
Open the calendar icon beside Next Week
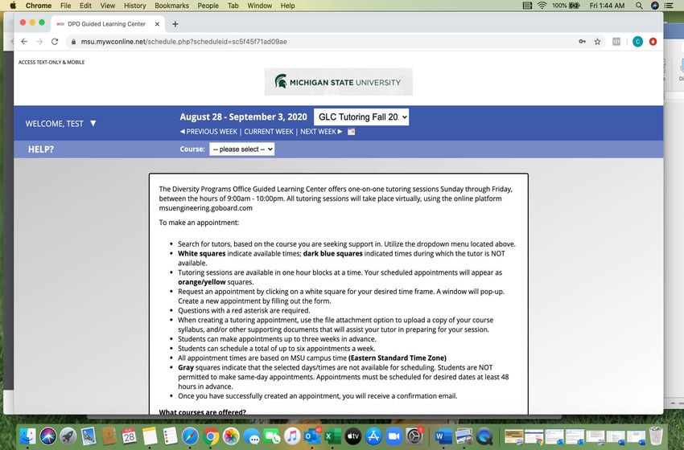pyautogui.click(x=351, y=132)
